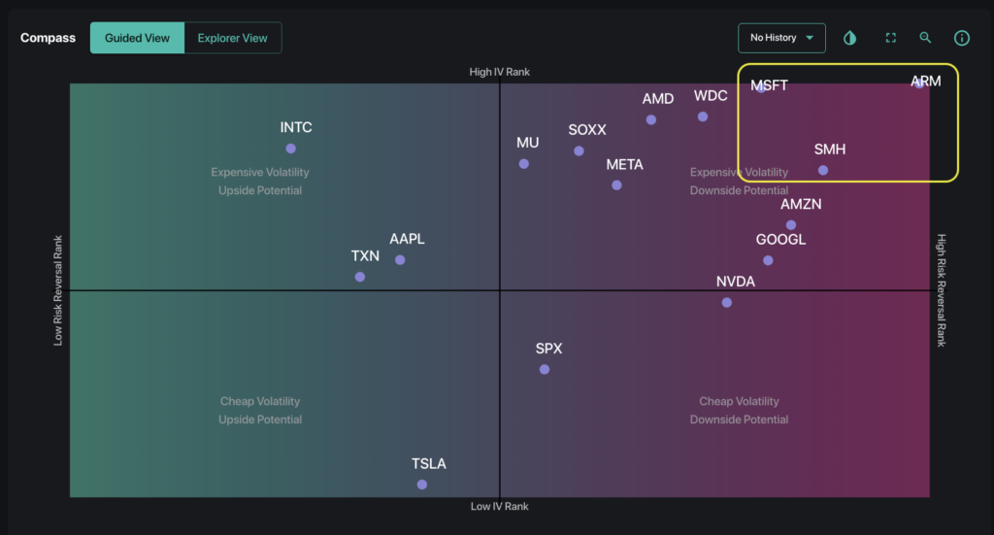Switch to Explorer View

[x=232, y=38]
